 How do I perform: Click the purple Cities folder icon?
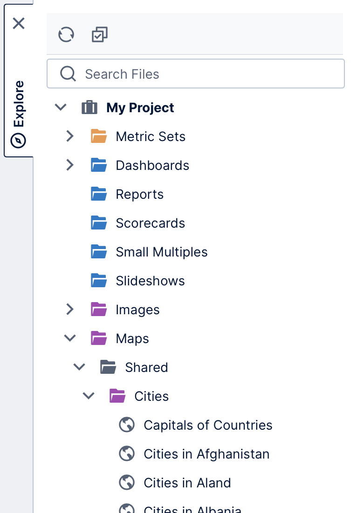tap(117, 396)
